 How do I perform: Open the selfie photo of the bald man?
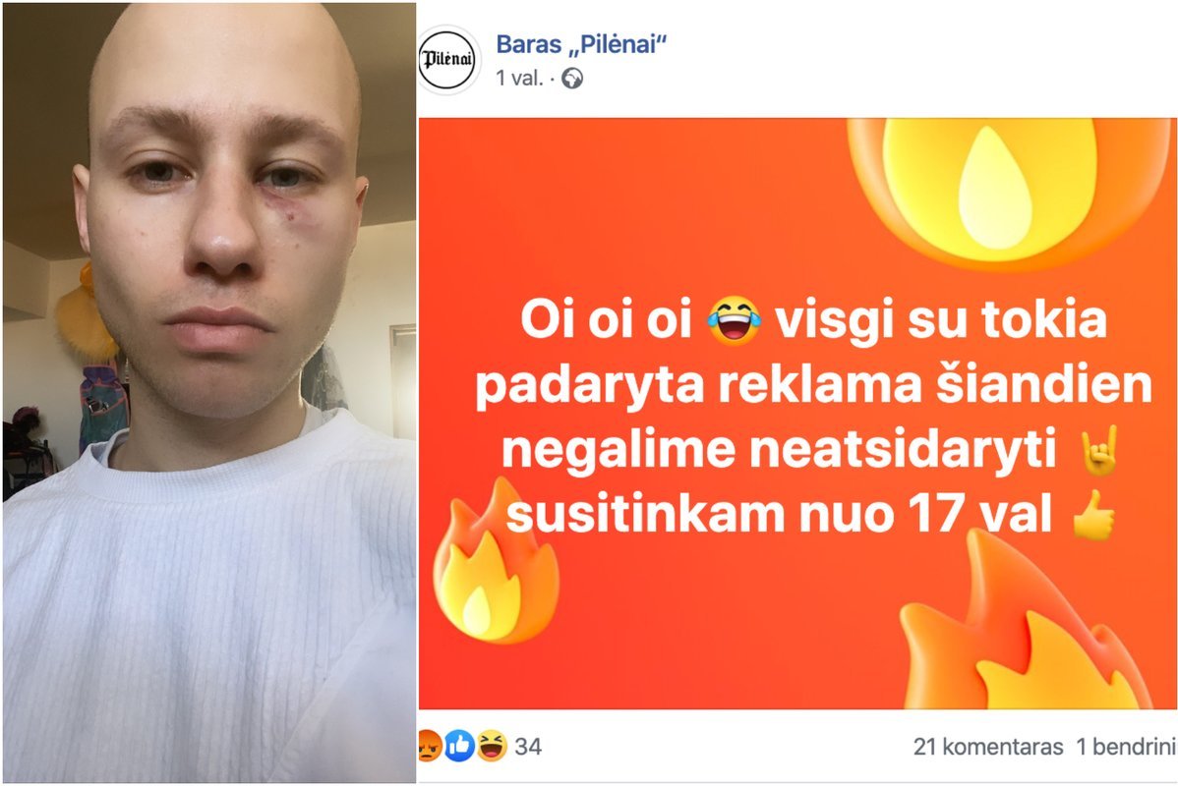(209, 393)
